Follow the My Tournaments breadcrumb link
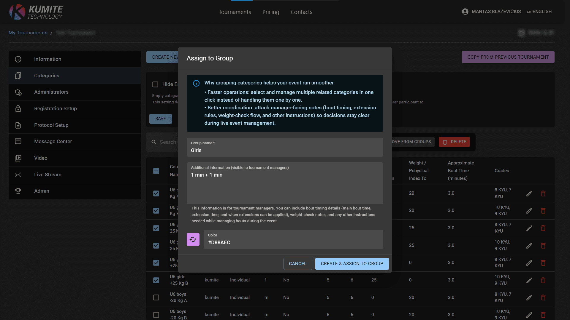 pos(28,33)
